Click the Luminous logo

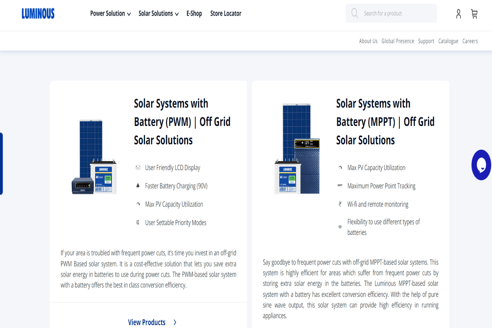pyautogui.click(x=38, y=14)
